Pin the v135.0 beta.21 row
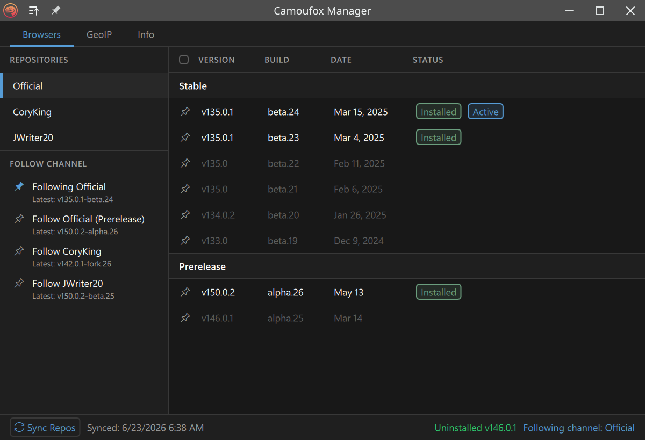The width and height of the screenshot is (645, 440). coord(185,189)
